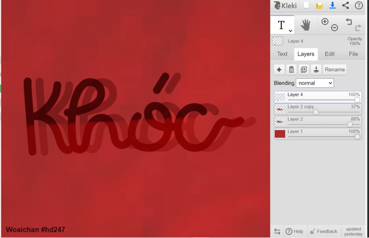
Task: Open Help at the bottom bar
Action: click(x=294, y=232)
